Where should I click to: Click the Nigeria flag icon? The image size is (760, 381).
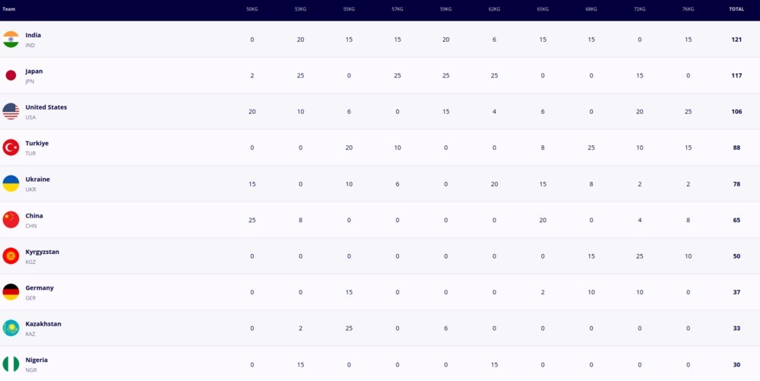point(11,364)
